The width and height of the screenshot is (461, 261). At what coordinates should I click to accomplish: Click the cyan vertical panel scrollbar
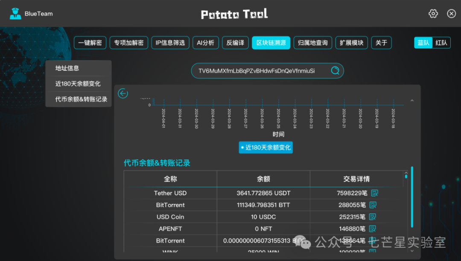tap(412, 197)
